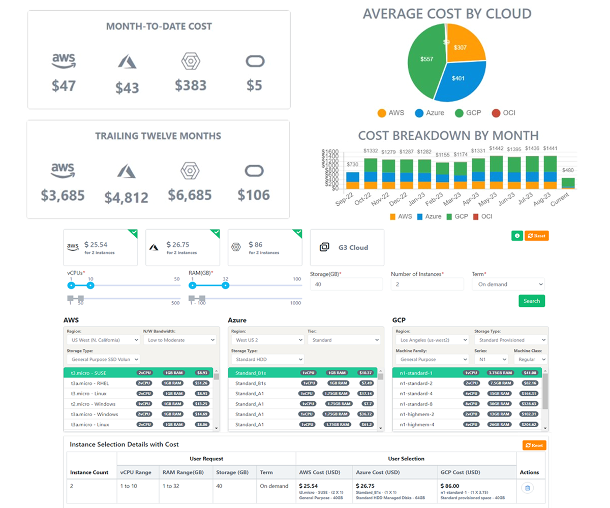Click the green Search button
Viewport: 610px width, 508px height.
[x=531, y=301]
